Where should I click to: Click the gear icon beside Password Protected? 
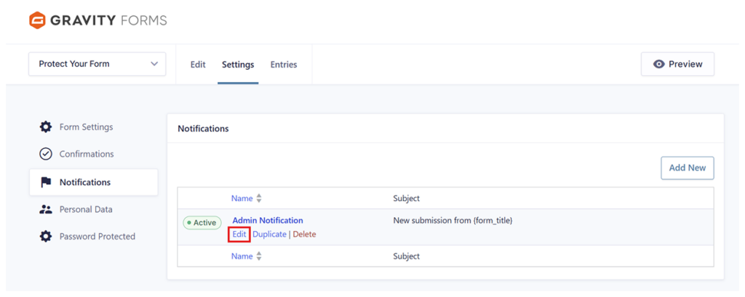(x=46, y=236)
